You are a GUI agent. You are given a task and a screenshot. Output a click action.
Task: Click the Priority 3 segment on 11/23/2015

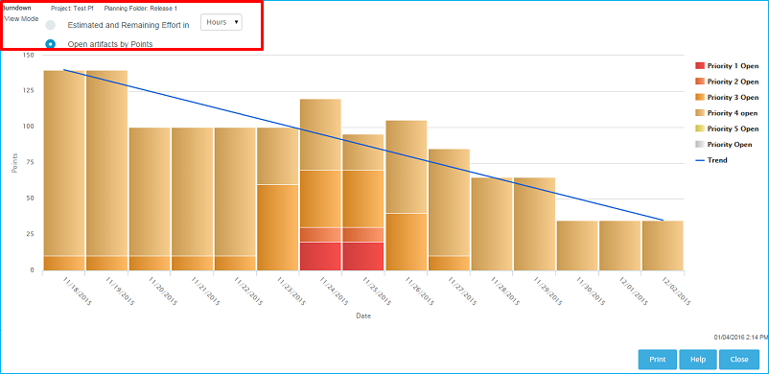coord(277,227)
